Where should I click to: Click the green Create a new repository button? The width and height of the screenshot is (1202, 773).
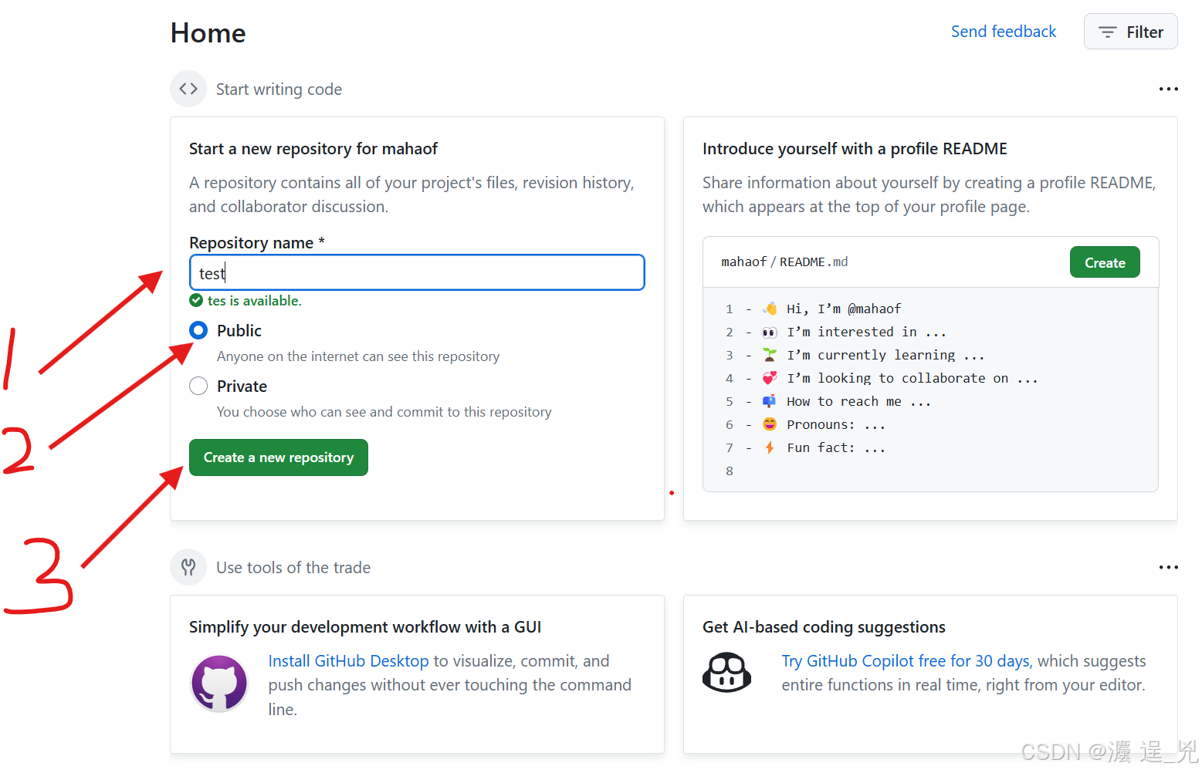coord(278,457)
